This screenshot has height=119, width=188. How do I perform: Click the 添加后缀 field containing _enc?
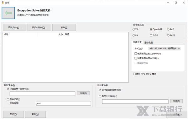coord(63,103)
